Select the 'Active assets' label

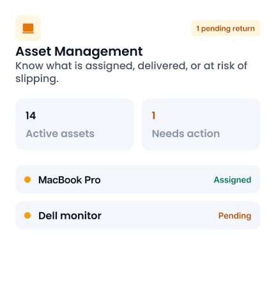coord(60,134)
